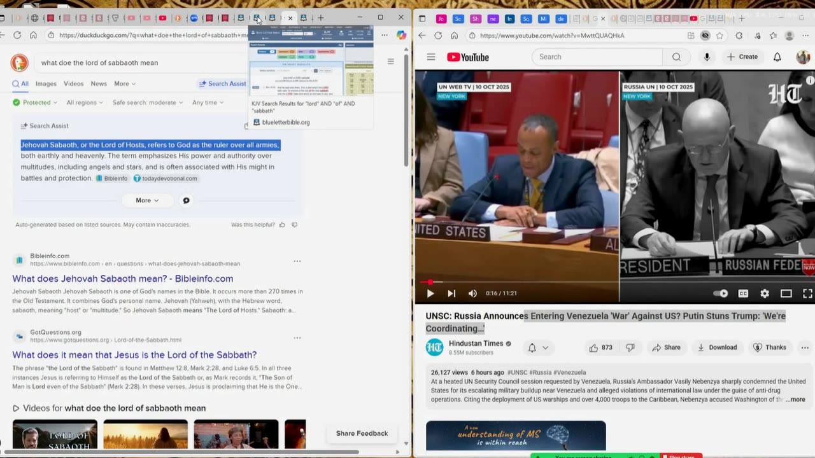
Task: Open the todaydevotional.com source chip
Action: (x=166, y=179)
